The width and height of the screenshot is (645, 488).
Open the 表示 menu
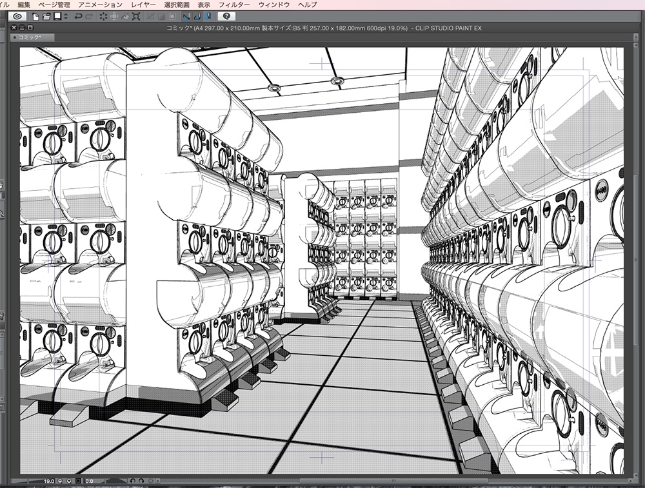[204, 4]
